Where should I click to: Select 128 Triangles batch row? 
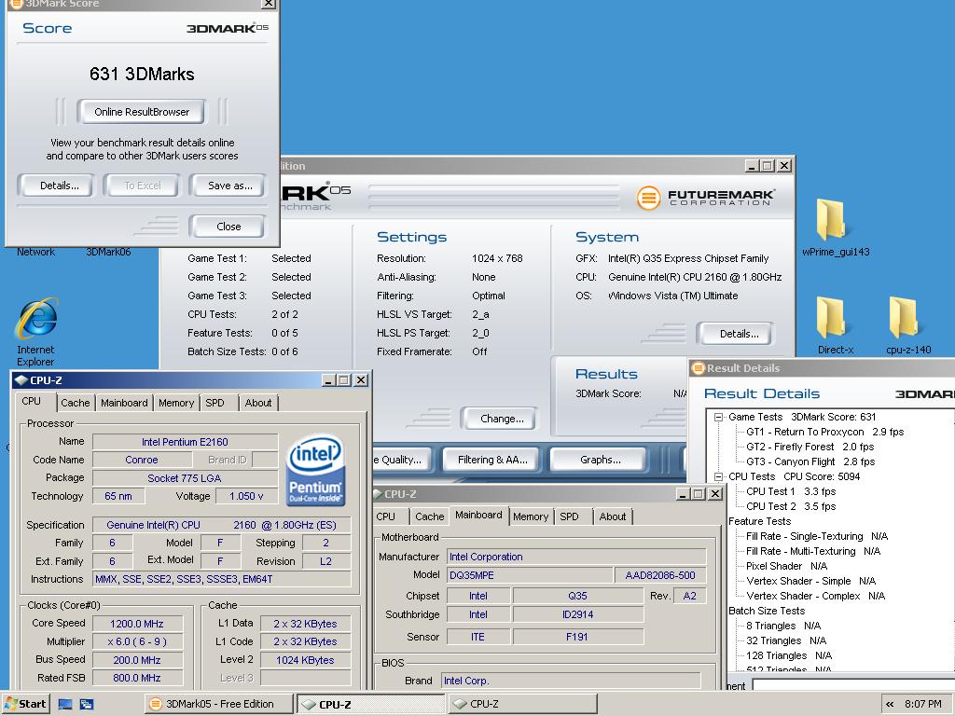pyautogui.click(x=789, y=655)
